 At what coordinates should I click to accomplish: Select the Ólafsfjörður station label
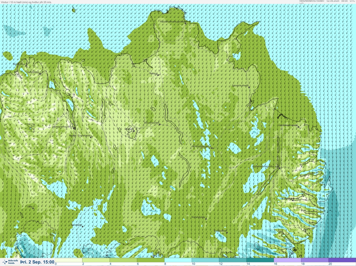tap(33, 72)
